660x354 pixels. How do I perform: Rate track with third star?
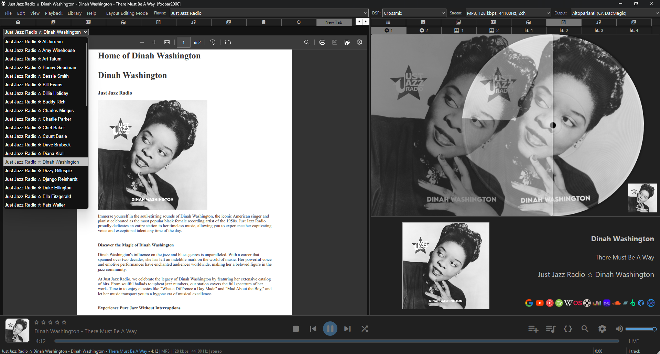pos(50,322)
